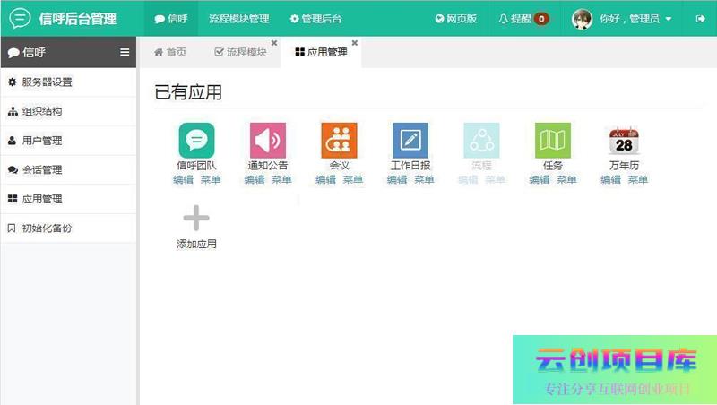
Task: Click 编辑 under 通知公告
Action: tap(255, 179)
